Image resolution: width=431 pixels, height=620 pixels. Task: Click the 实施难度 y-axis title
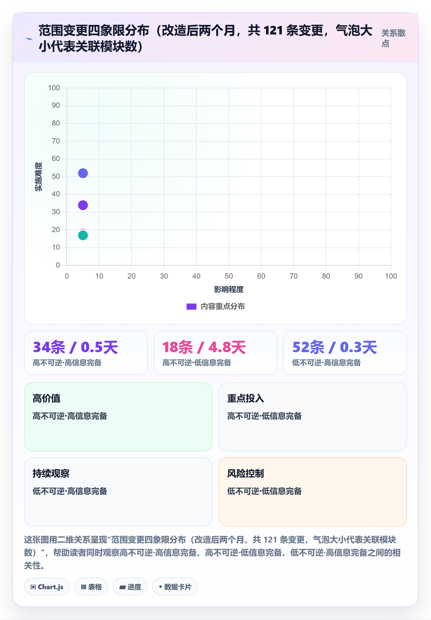(x=38, y=177)
